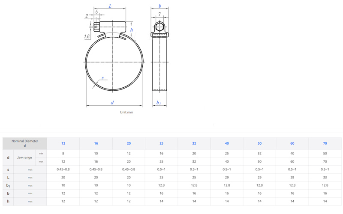Click the Unit:mm caption under the drawing
343x214 pixels.
tap(126, 112)
